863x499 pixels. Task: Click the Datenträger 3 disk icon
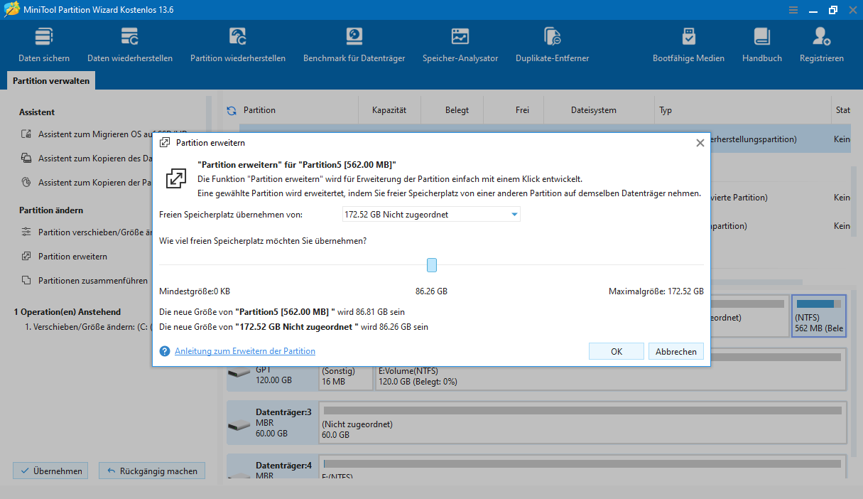(239, 424)
